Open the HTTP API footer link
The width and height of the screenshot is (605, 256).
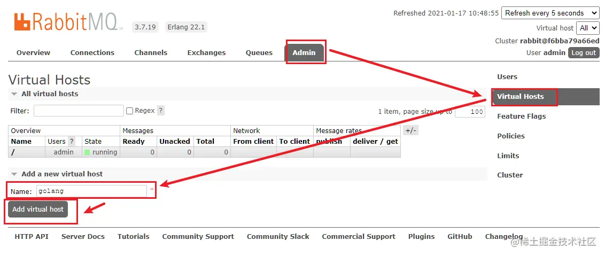32,237
